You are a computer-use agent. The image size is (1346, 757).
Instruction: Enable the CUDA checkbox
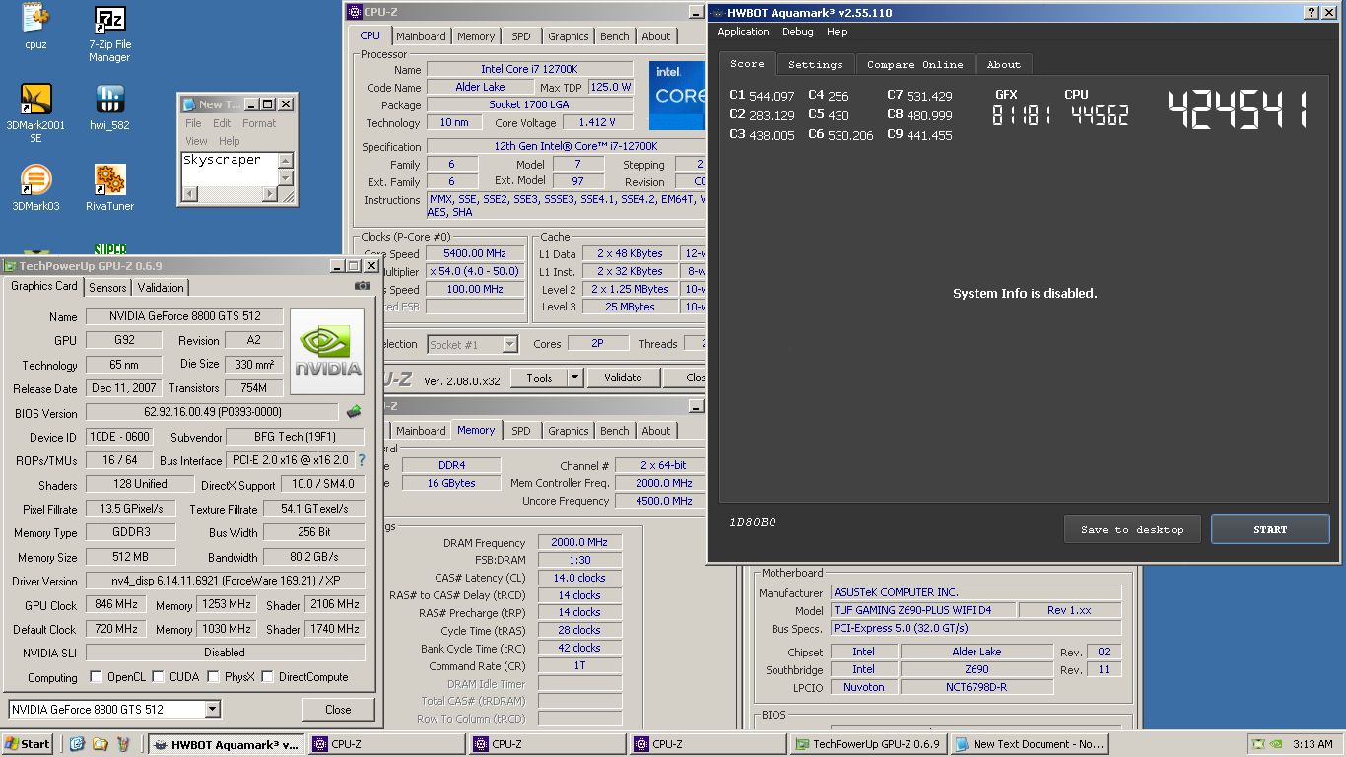(158, 677)
